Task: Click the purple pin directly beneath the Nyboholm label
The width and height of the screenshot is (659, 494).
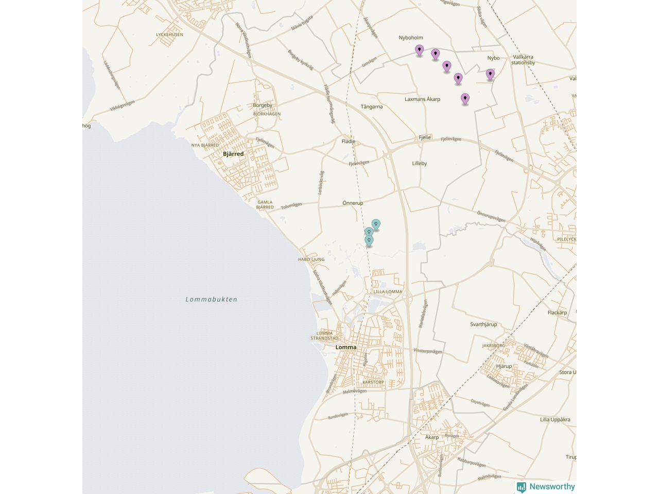Action: tap(420, 50)
